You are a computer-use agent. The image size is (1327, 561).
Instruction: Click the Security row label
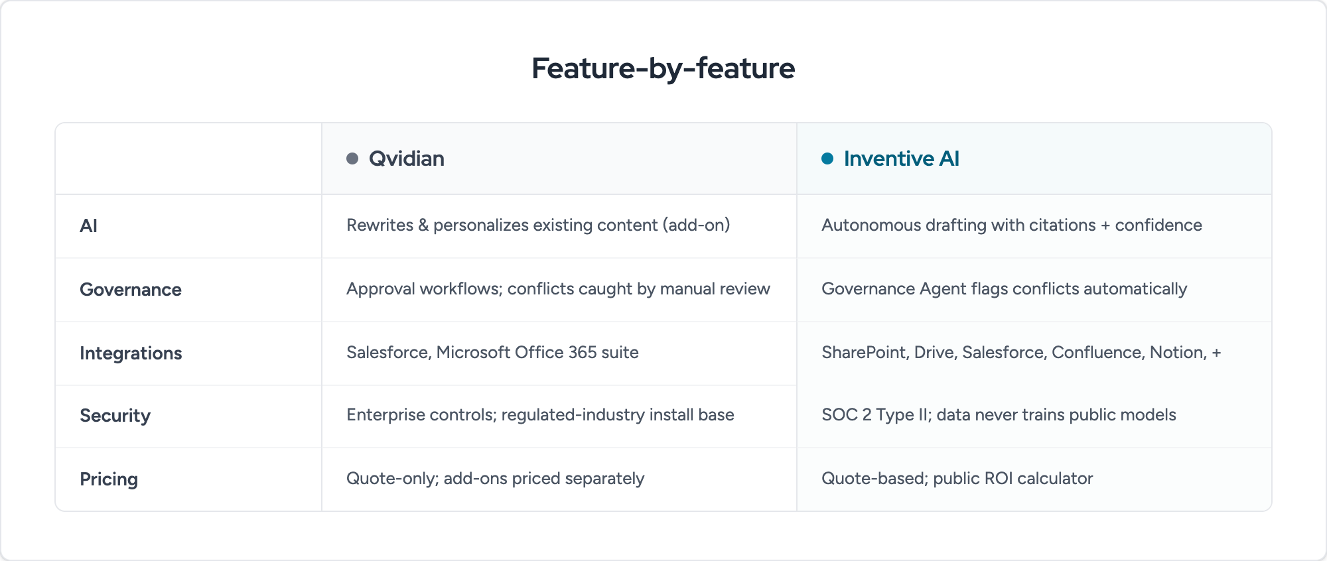point(115,416)
